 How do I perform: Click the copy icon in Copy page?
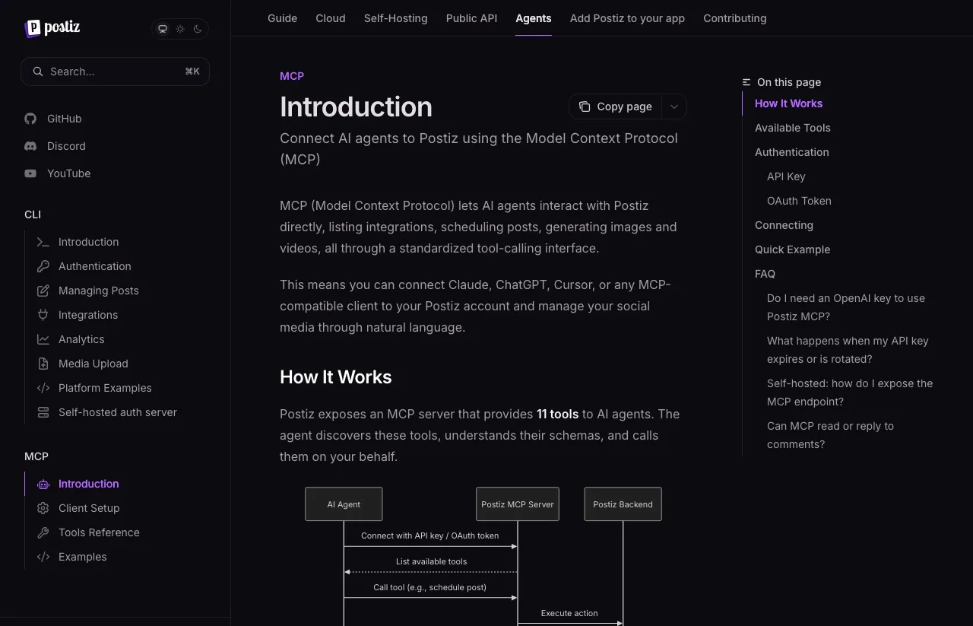coord(585,106)
